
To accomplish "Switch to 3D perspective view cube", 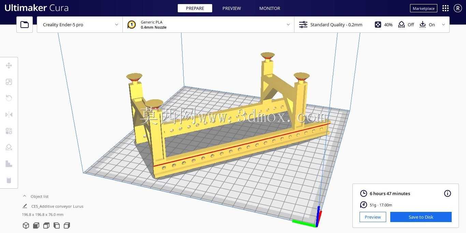I will [26, 225].
